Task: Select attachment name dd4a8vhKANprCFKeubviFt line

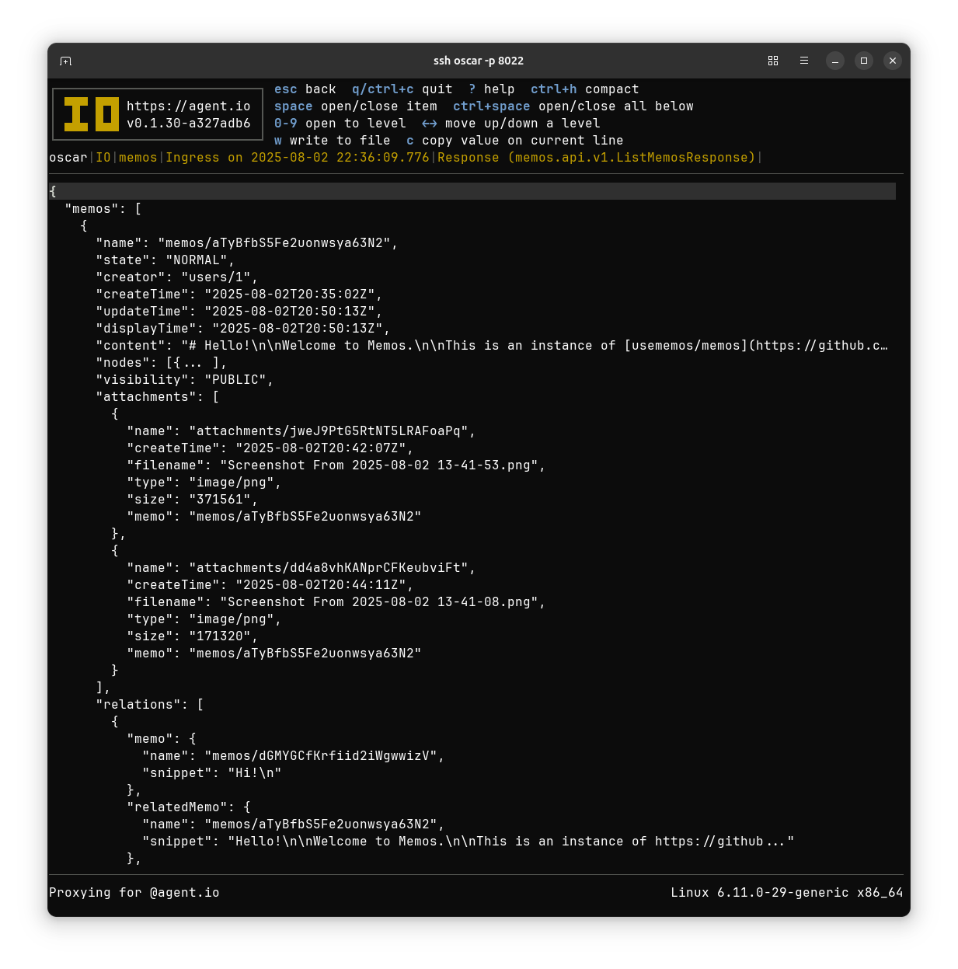Action: [x=301, y=568]
